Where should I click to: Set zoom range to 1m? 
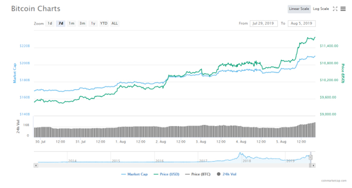coord(71,23)
